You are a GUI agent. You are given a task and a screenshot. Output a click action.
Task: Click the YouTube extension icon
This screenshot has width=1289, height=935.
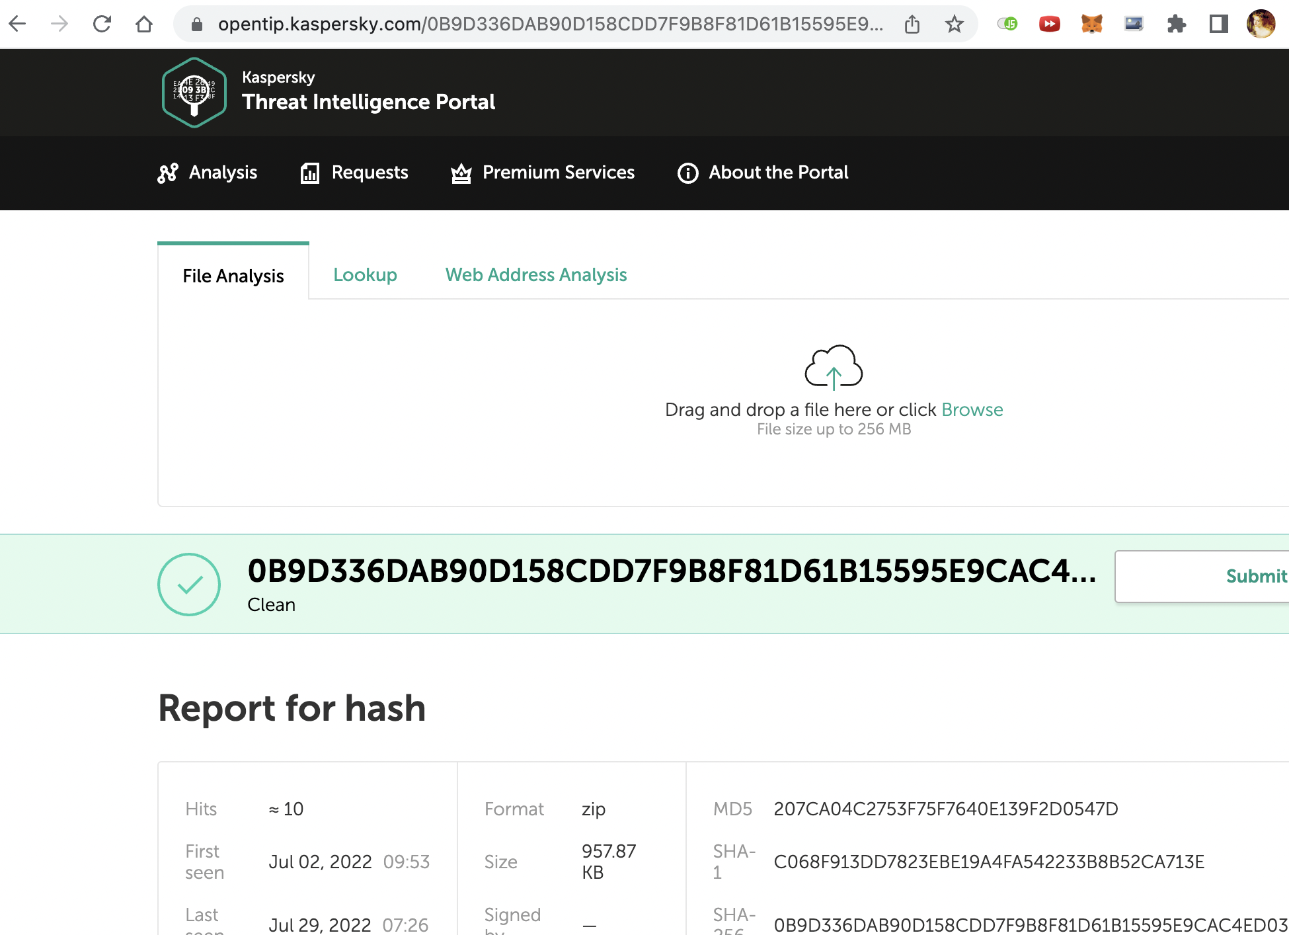click(x=1050, y=23)
